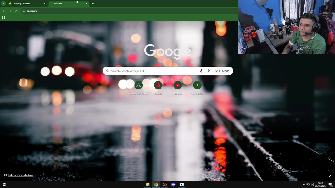Click the magnifier icon in the search box
This screenshot has width=335, height=188.
pos(107,71)
